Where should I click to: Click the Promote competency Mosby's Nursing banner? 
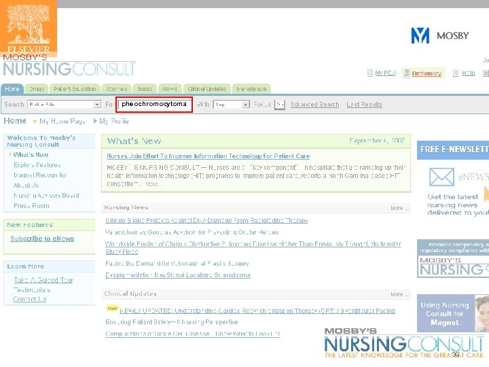pos(453,259)
